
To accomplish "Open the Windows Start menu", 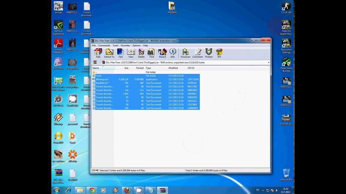I will pos(56,190).
